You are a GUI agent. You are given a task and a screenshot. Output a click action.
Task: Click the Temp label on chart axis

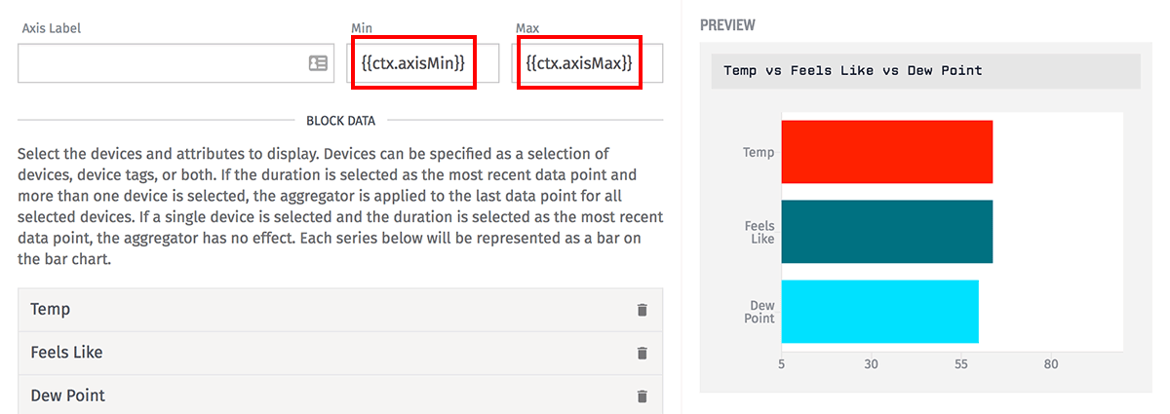(x=759, y=152)
